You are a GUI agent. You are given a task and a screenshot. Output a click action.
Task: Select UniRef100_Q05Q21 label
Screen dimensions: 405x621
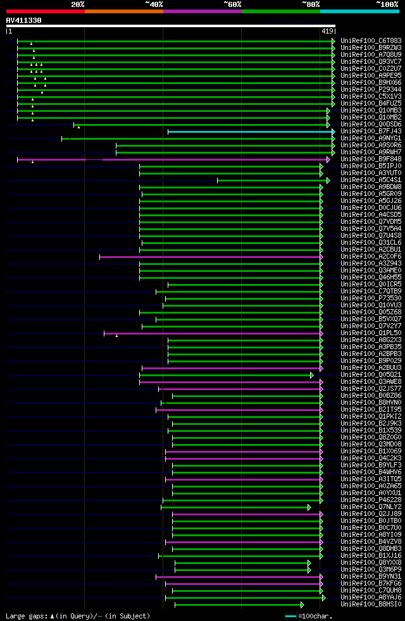371,375
